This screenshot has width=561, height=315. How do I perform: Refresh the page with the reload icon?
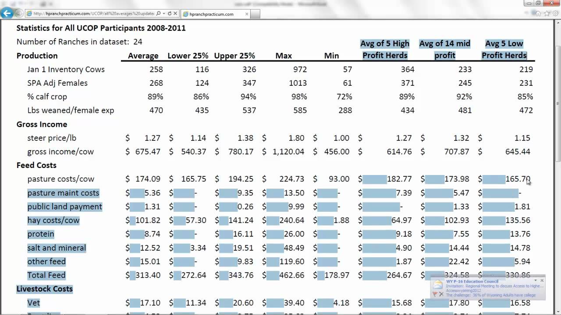point(169,14)
